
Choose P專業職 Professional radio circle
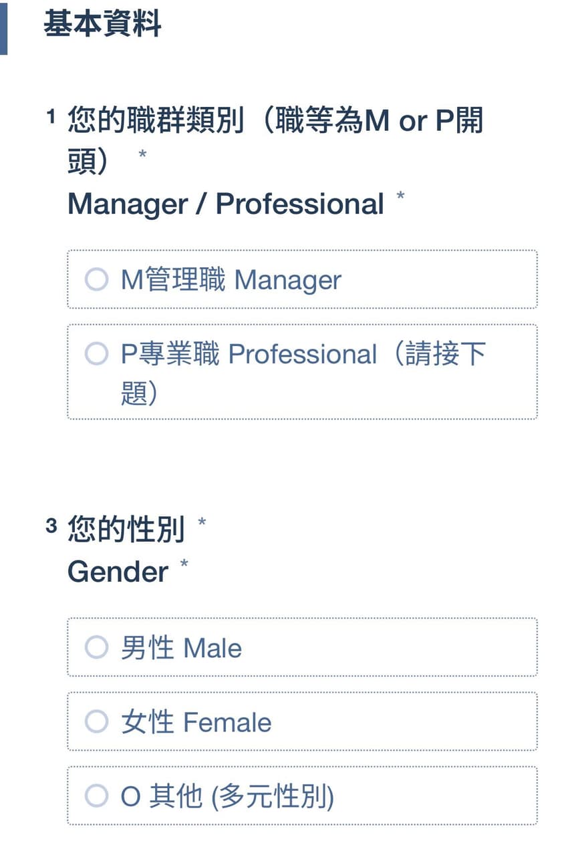(96, 353)
